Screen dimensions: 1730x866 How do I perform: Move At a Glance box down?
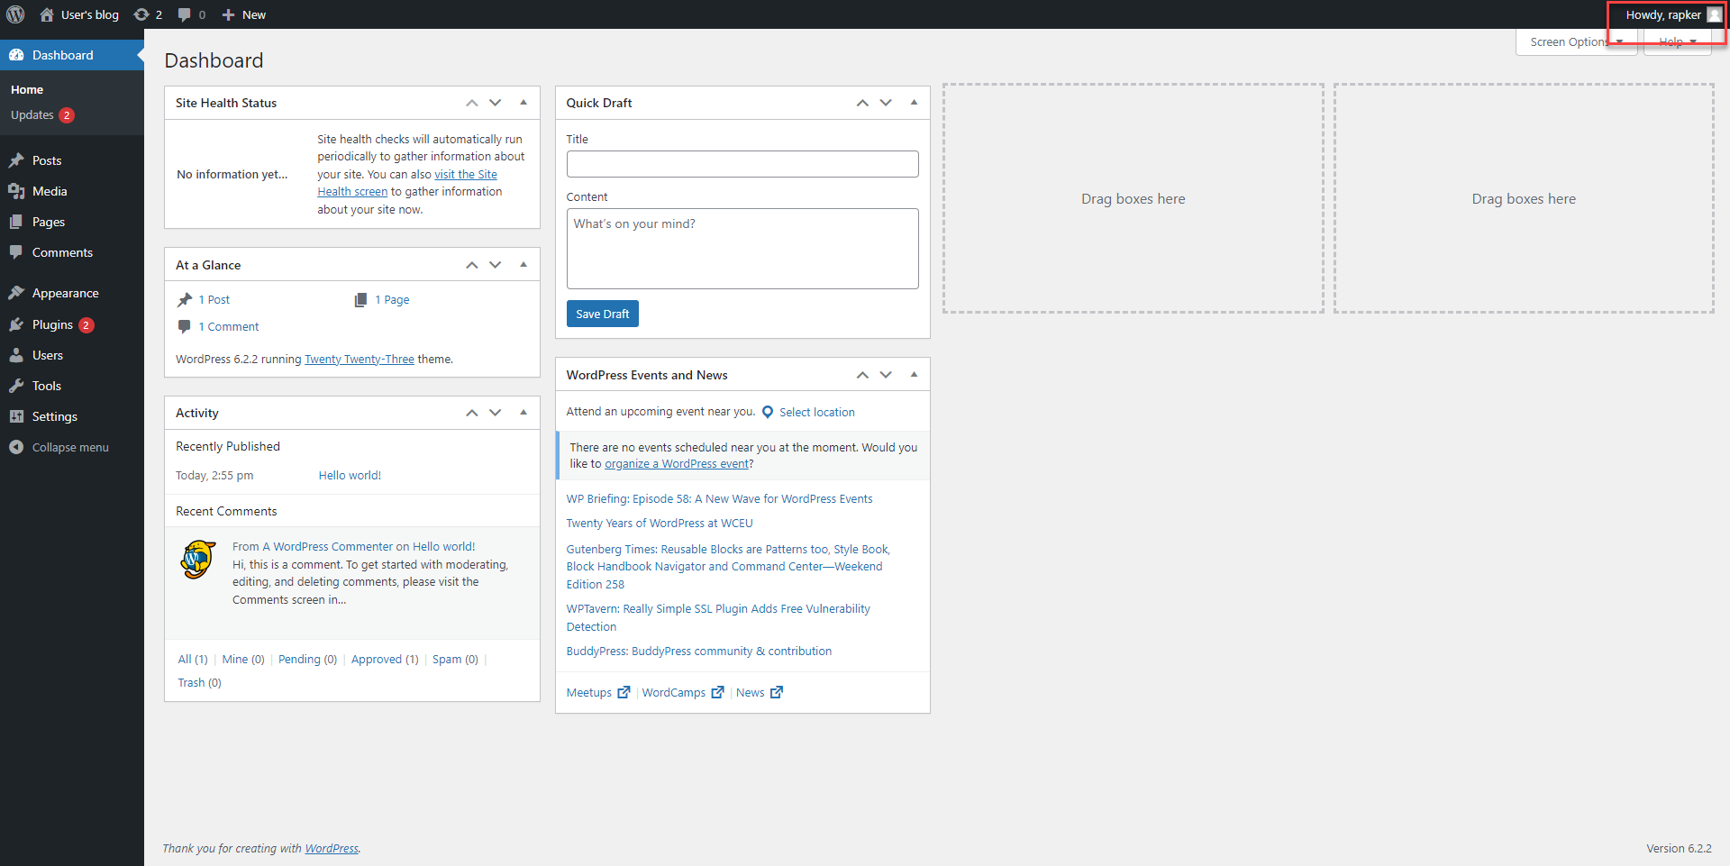click(495, 265)
